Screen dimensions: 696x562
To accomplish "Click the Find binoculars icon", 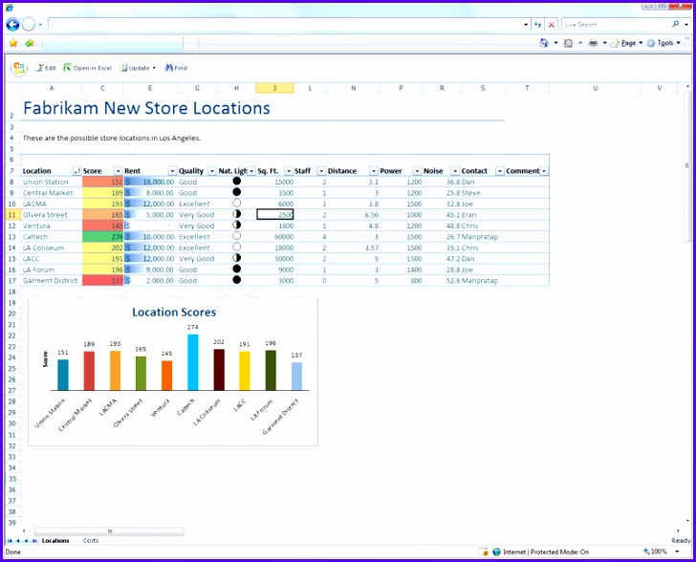I will click(x=168, y=68).
